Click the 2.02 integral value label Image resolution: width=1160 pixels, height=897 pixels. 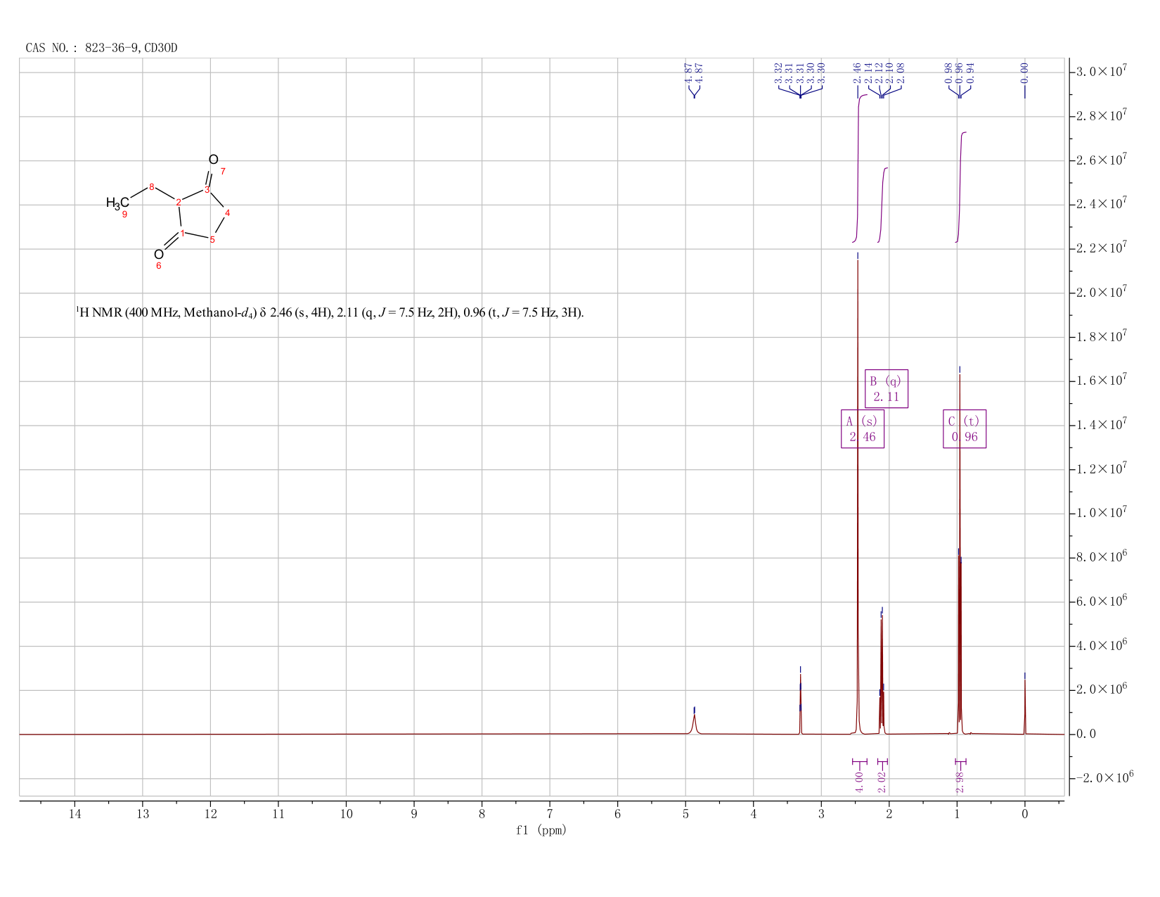[x=882, y=782]
